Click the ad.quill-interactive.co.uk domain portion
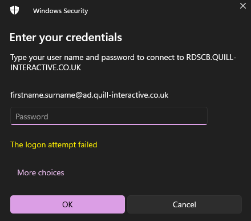This screenshot has height=221, width=251. pos(125,95)
